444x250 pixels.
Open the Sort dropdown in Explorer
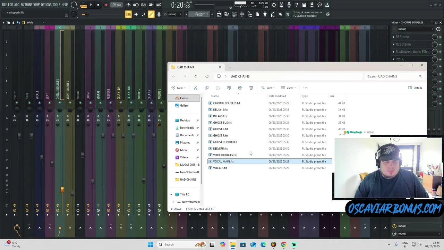click(x=268, y=88)
